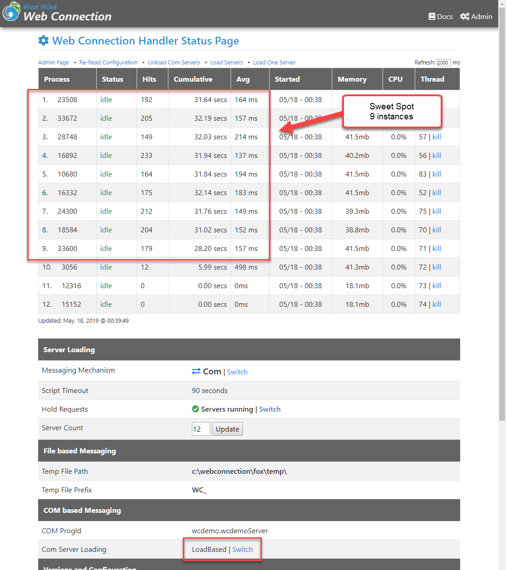Kill the server on thread 75
This screenshot has width=506, height=570.
click(x=437, y=211)
